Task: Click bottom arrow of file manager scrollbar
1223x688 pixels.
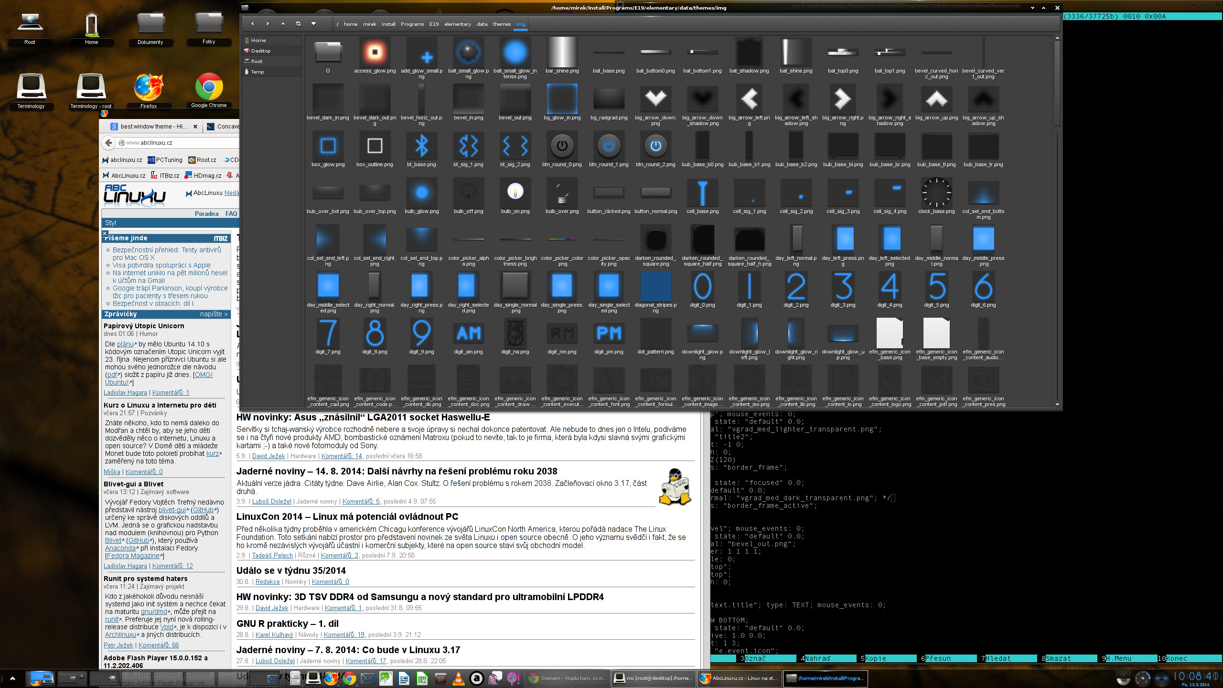Action: coord(1057,404)
